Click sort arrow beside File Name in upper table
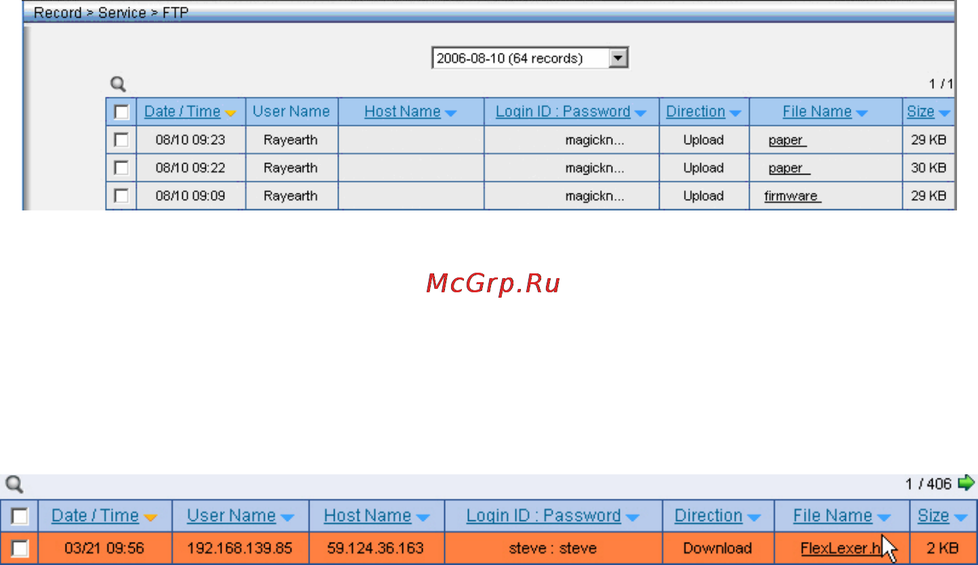Viewport: 978px width, 565px height. click(x=862, y=114)
